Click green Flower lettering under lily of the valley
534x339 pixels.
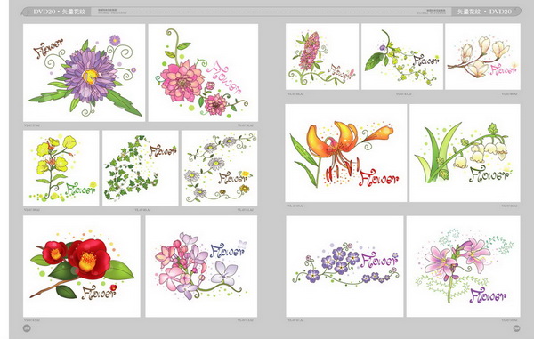489,175
